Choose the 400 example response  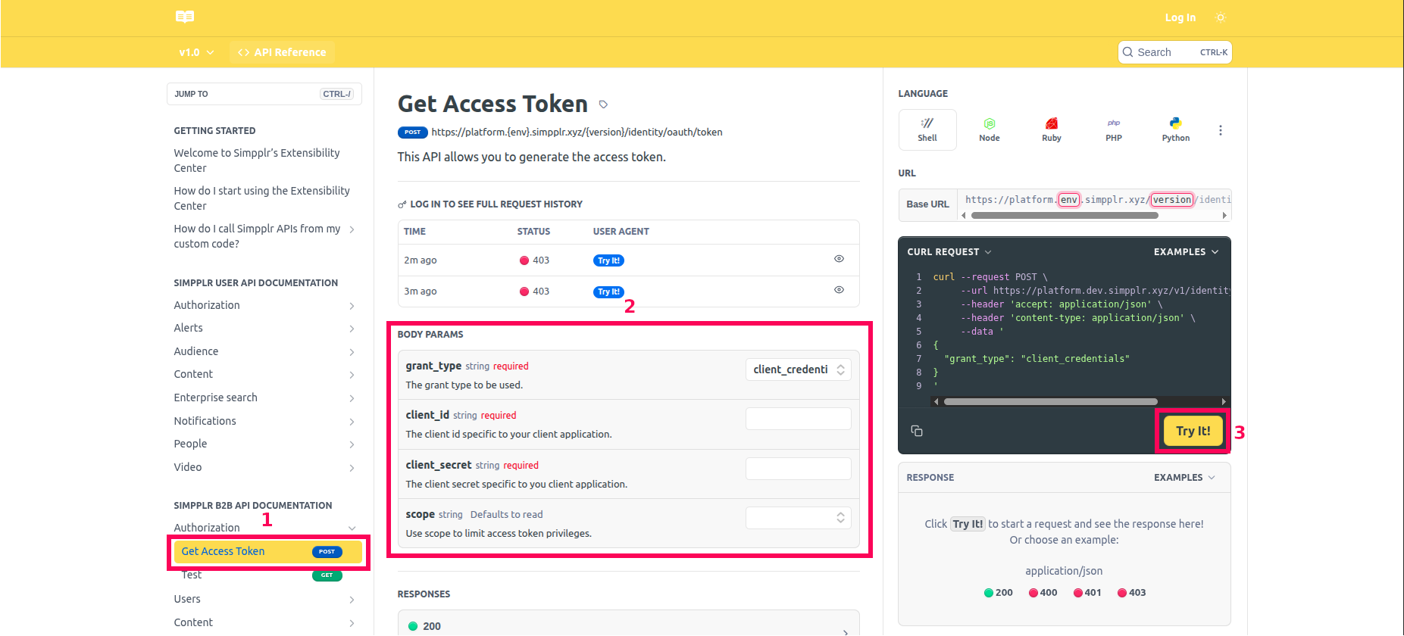pyautogui.click(x=1043, y=593)
